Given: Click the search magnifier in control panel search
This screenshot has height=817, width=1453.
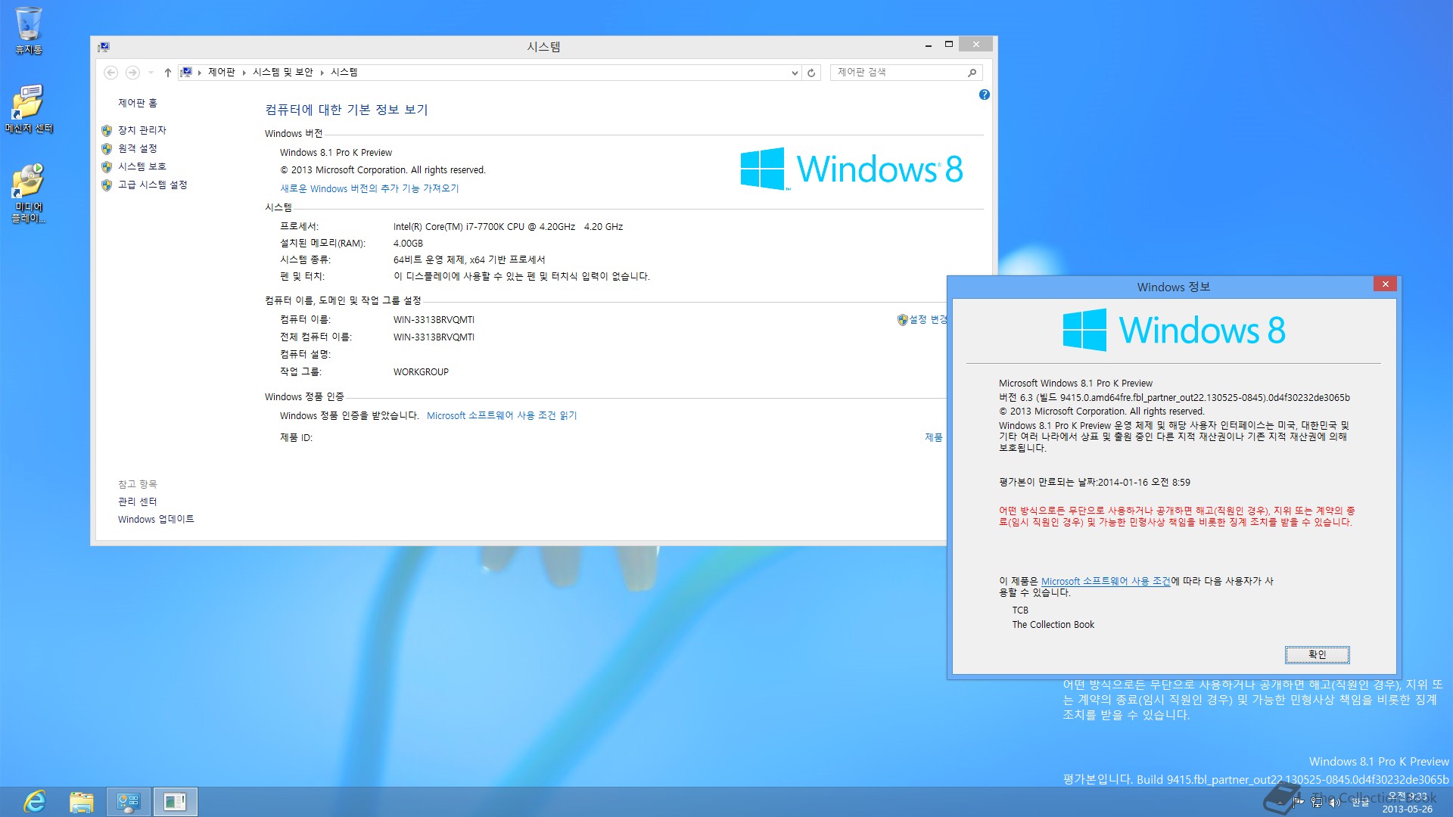Looking at the screenshot, I should click(972, 73).
